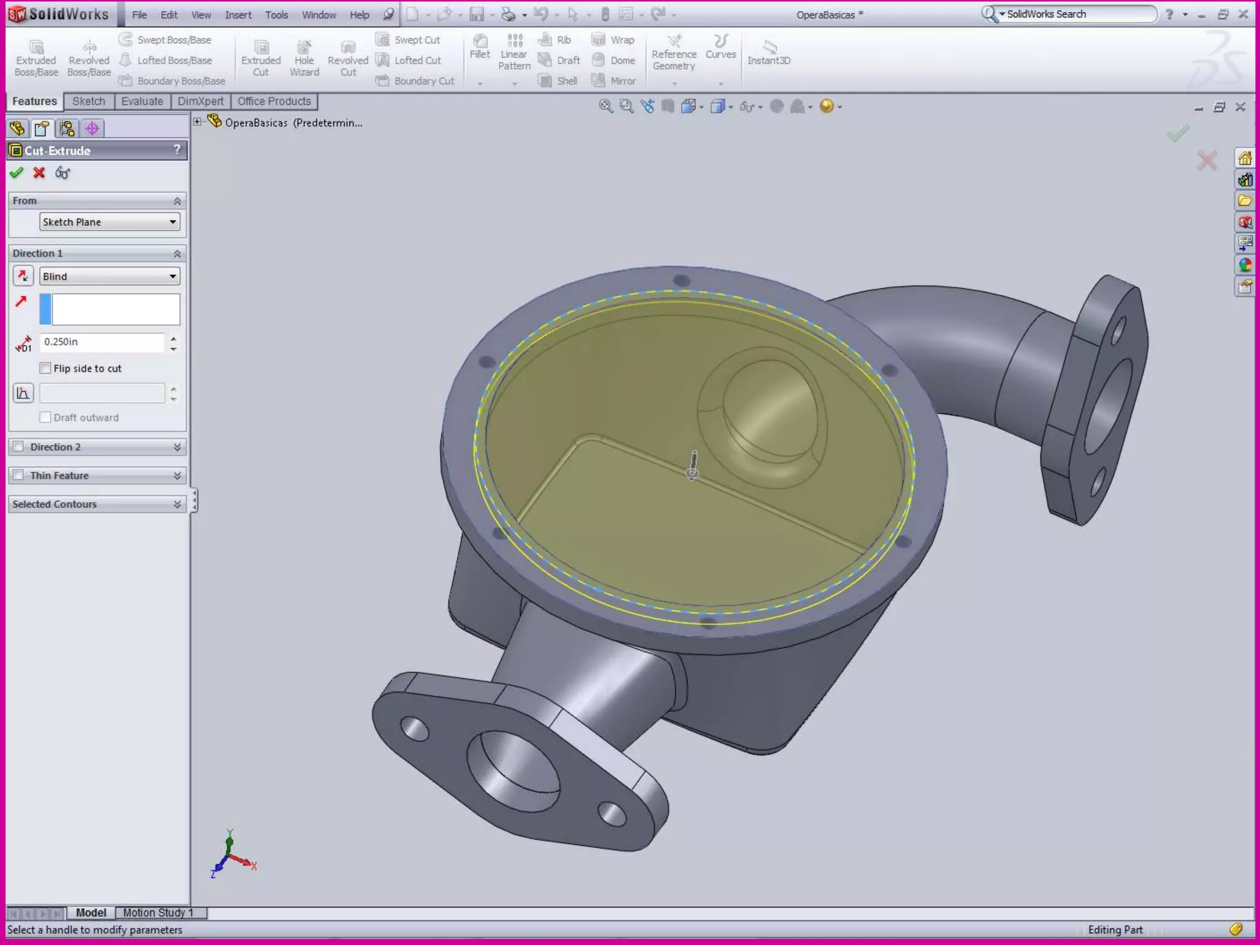The height and width of the screenshot is (945, 1260).
Task: Check the Direction 2 checkbox
Action: [18, 447]
